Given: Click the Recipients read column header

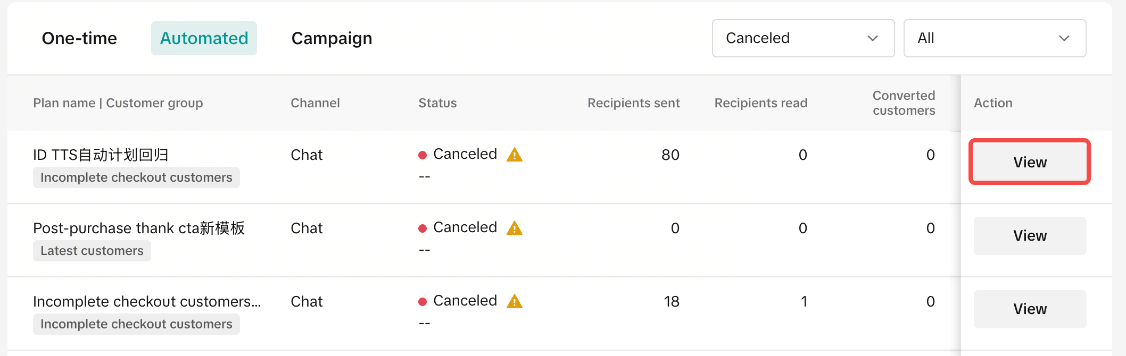Looking at the screenshot, I should tap(760, 103).
